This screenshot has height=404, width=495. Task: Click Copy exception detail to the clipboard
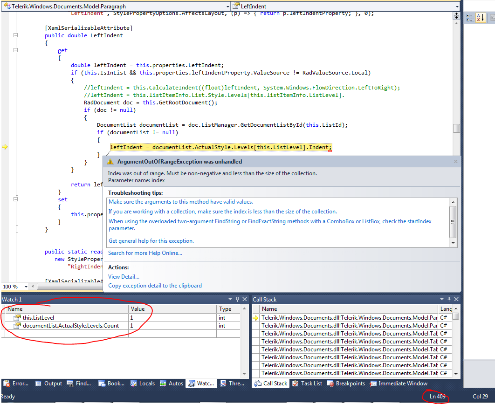155,286
